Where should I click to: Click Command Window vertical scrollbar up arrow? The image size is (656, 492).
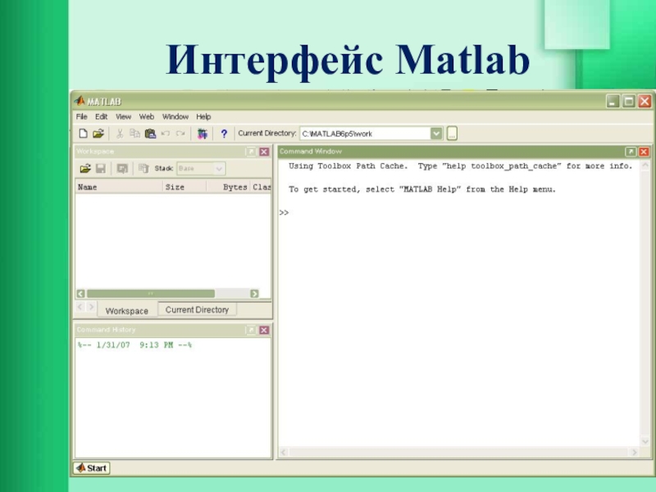coord(645,166)
